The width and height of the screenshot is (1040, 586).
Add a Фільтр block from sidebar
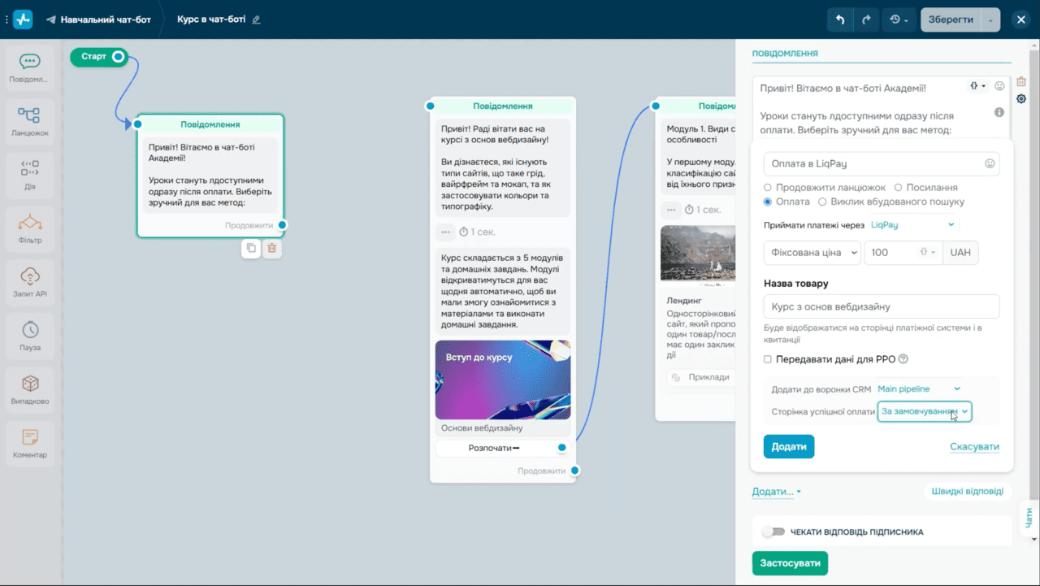click(30, 228)
